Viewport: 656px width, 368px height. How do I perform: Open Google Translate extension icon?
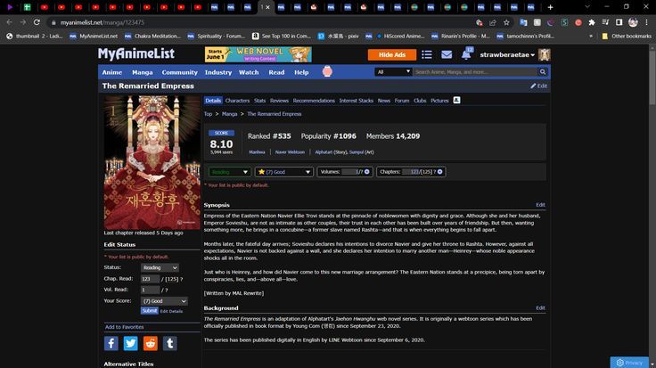tap(523, 22)
